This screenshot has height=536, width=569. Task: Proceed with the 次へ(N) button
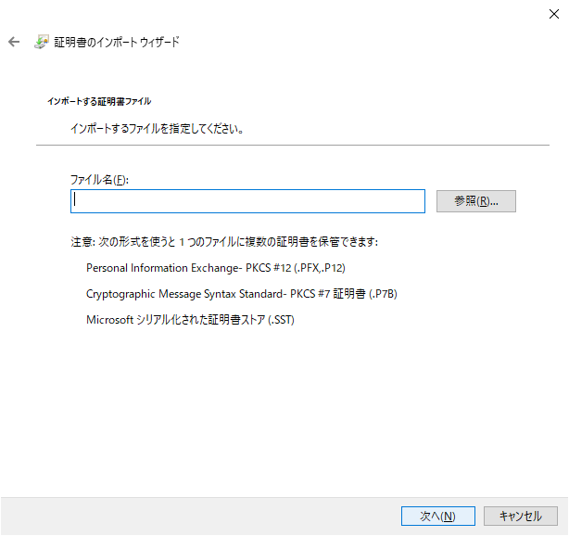coord(438,516)
